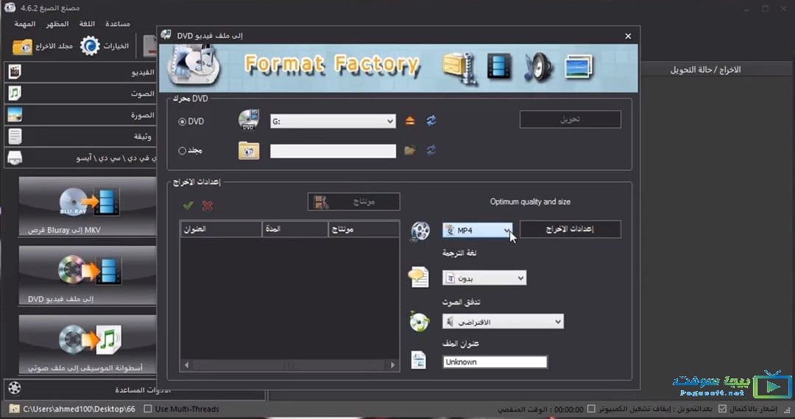Viewport: 795px width, 419px height.
Task: Click the مونتاج clip editing button
Action: tap(353, 202)
